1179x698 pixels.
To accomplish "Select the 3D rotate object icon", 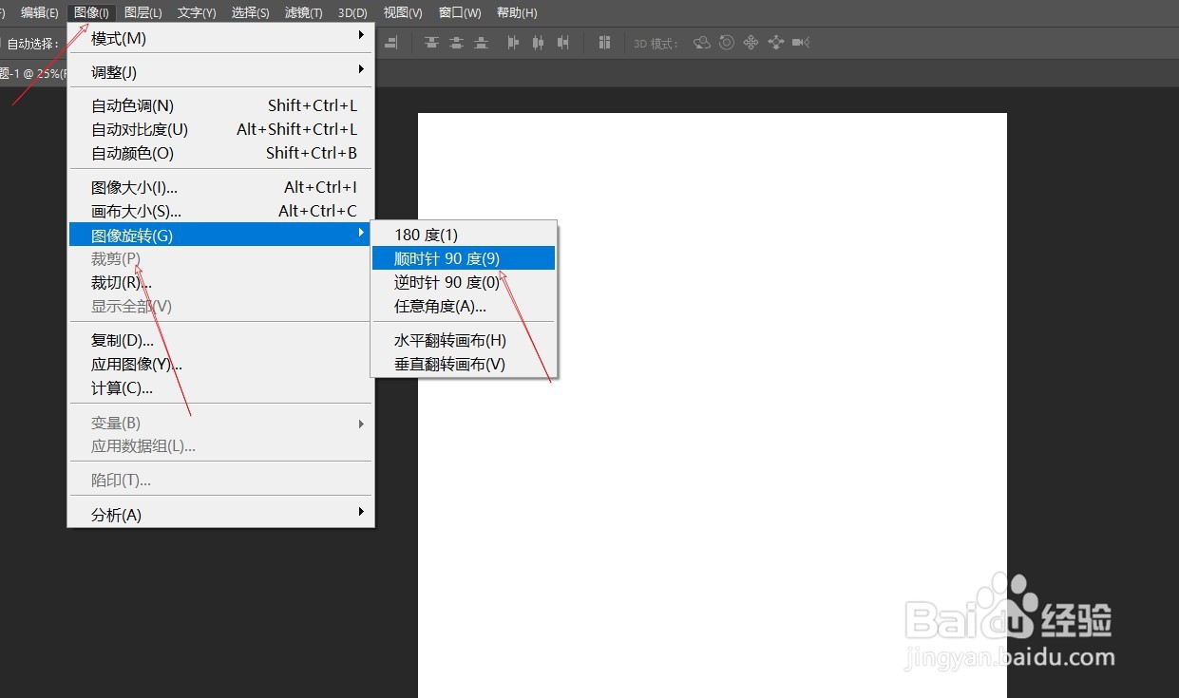I will [x=702, y=43].
